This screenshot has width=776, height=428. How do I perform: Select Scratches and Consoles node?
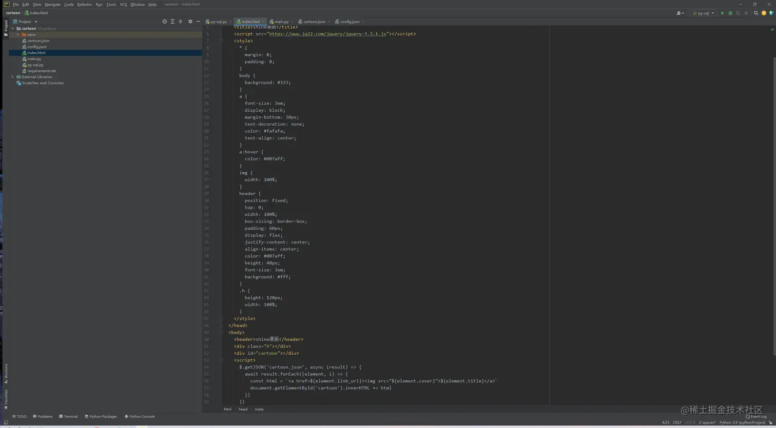pyautogui.click(x=42, y=83)
